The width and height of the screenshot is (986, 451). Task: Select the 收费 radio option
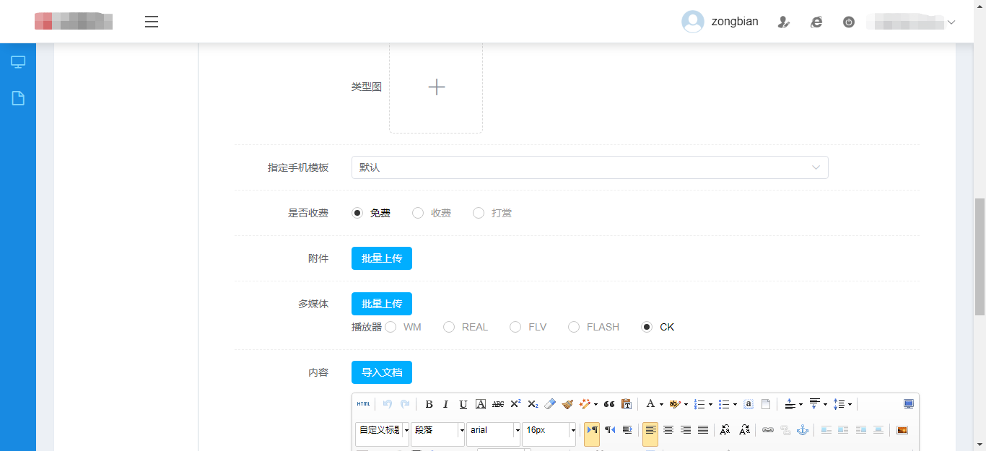(418, 213)
